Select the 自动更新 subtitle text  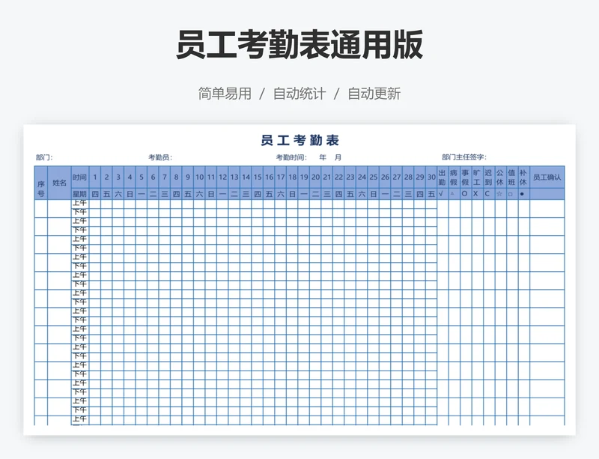point(374,94)
